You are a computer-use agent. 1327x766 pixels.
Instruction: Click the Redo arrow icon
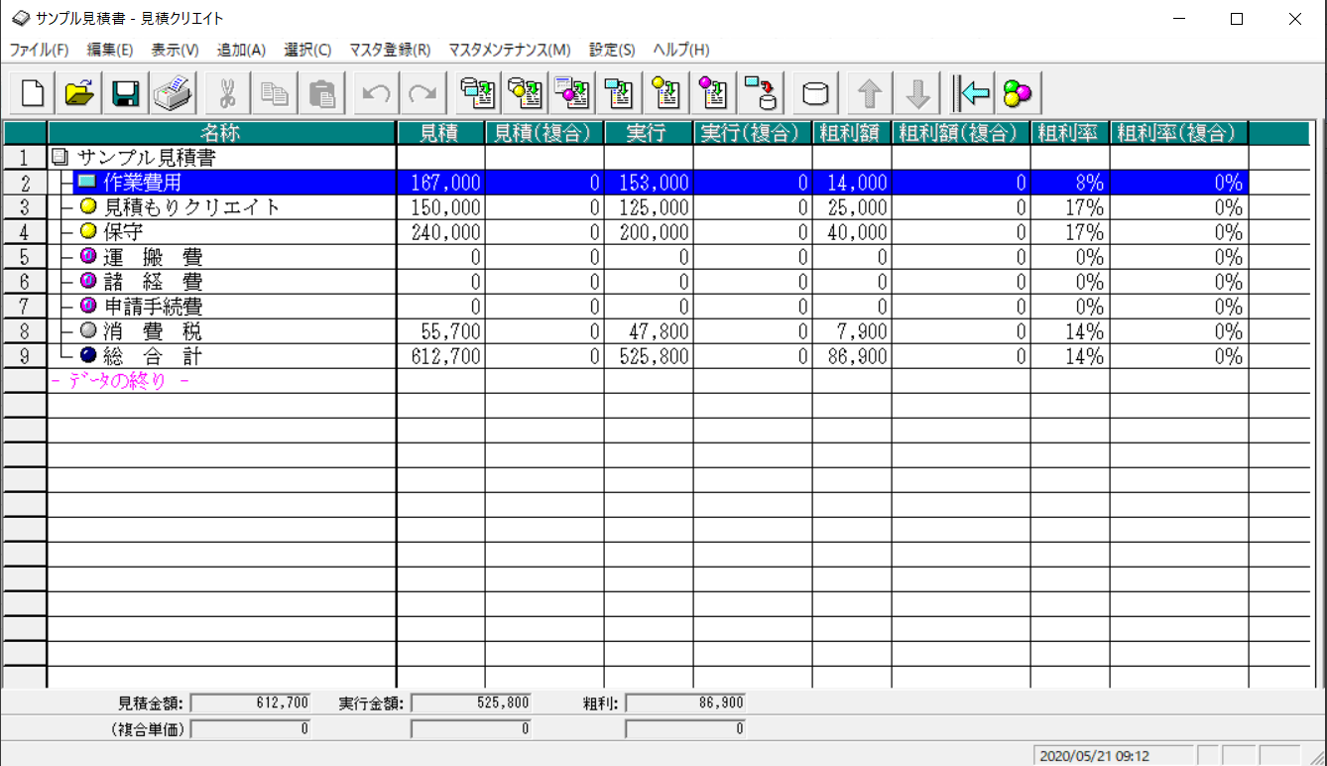pyautogui.click(x=422, y=94)
